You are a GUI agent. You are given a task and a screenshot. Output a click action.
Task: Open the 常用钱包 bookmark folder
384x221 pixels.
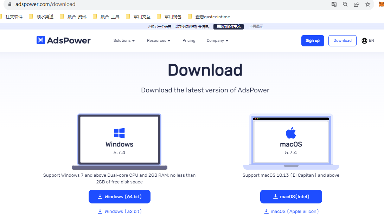tap(169, 17)
